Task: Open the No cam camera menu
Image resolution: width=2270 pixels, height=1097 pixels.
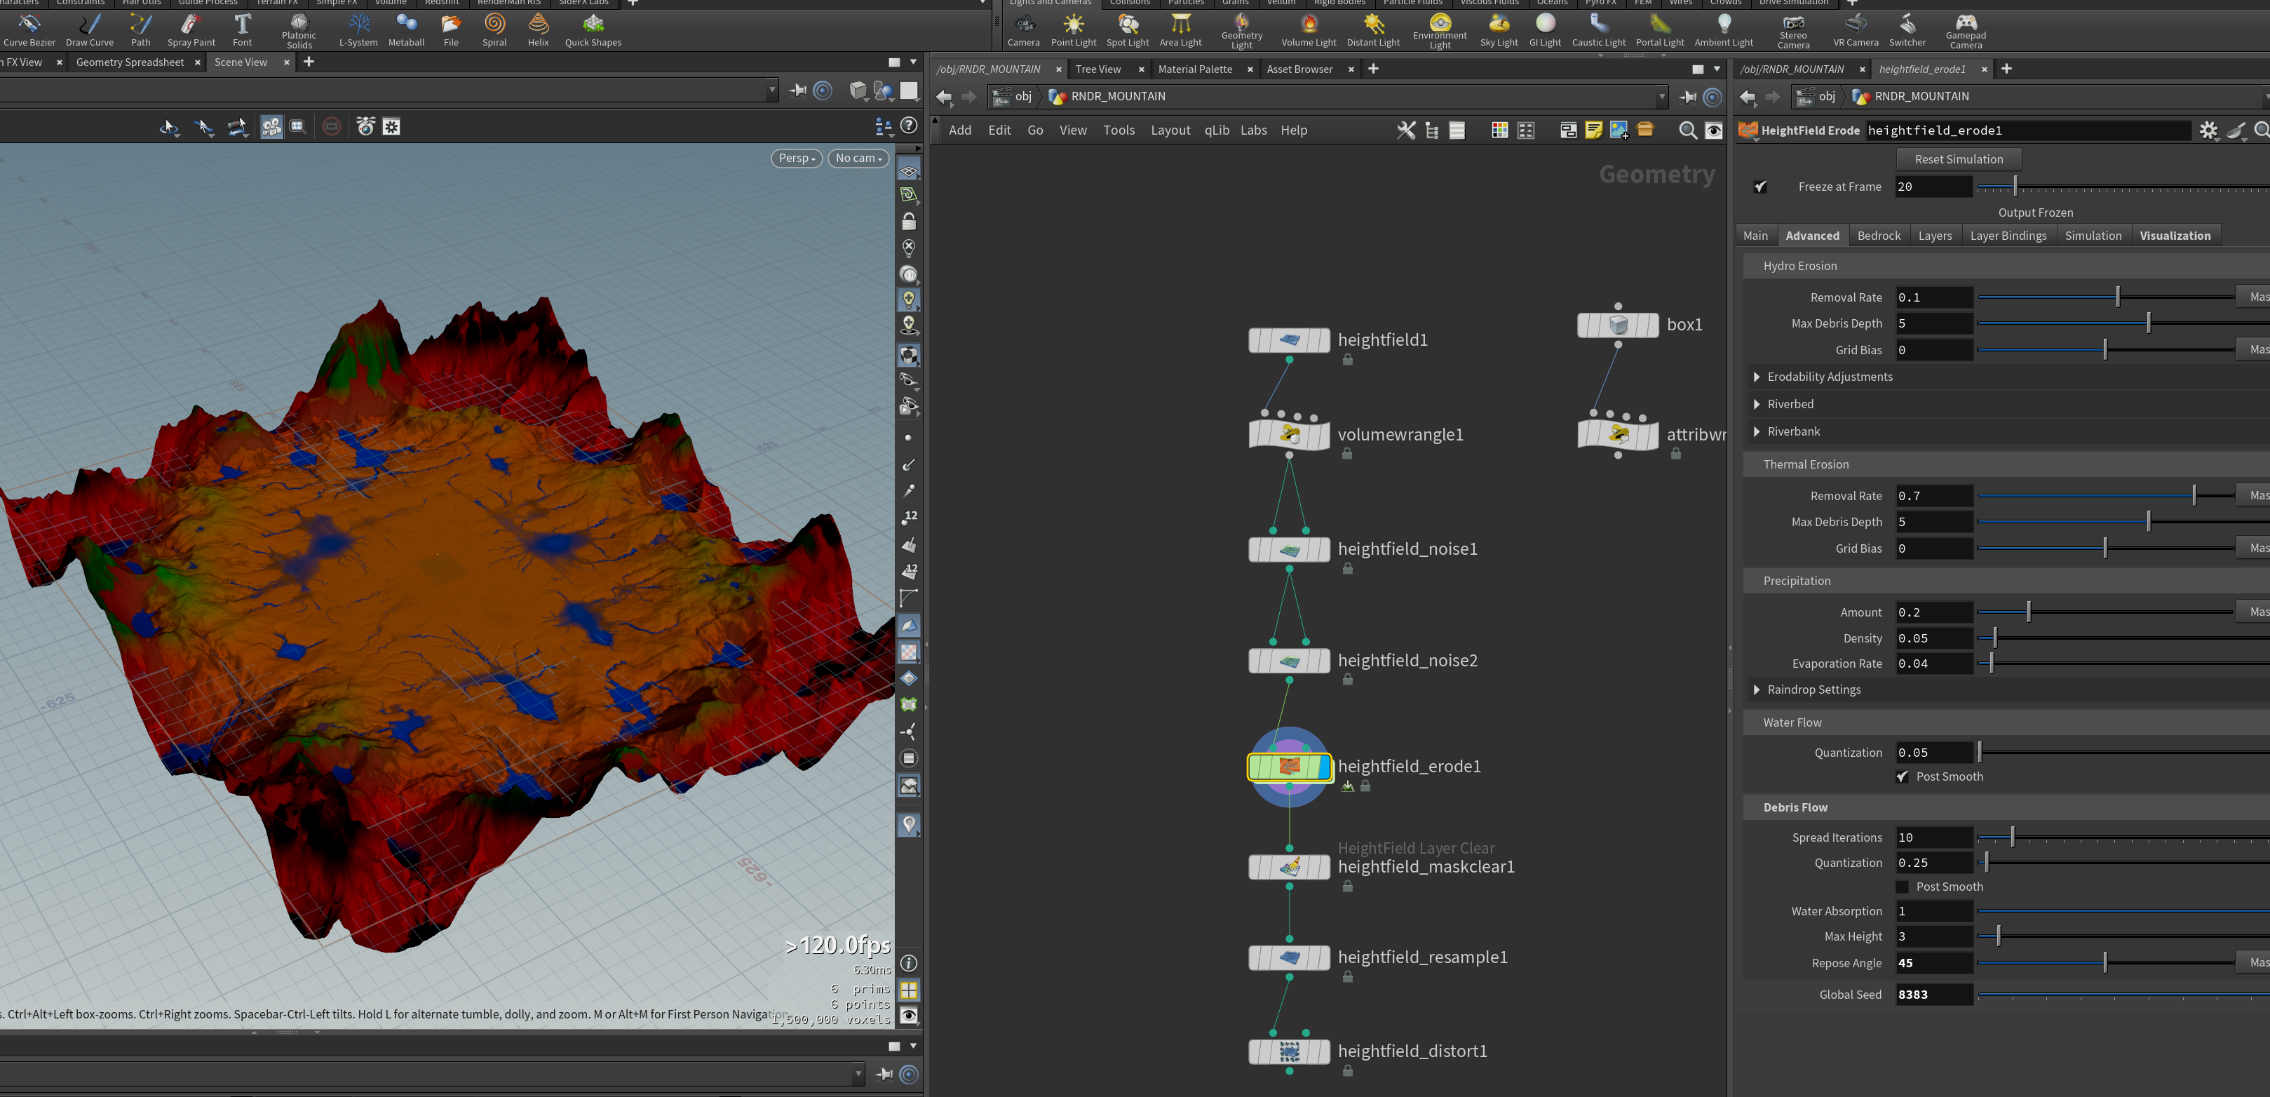Action: tap(858, 158)
